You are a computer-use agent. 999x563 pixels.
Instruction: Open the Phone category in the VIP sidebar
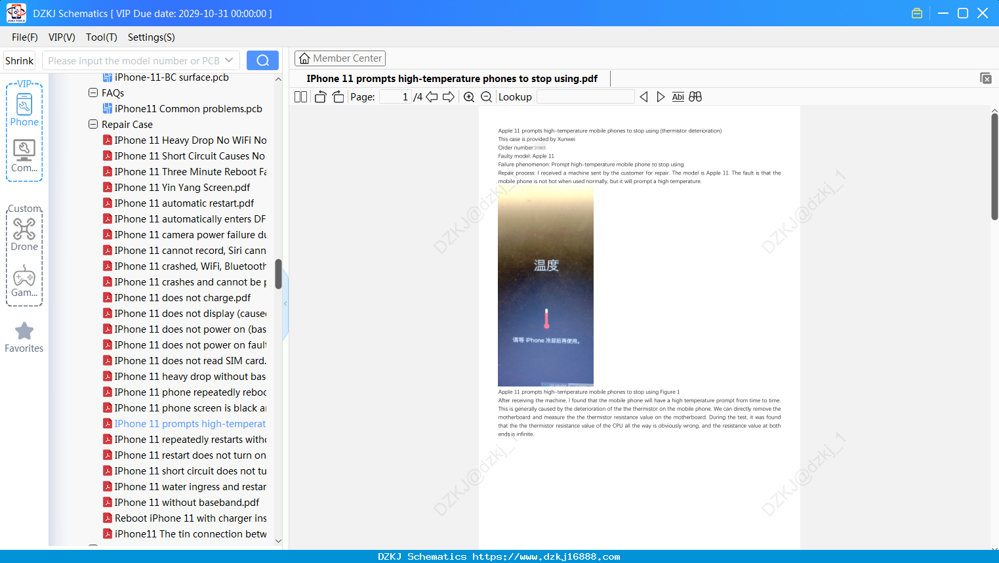coord(24,110)
